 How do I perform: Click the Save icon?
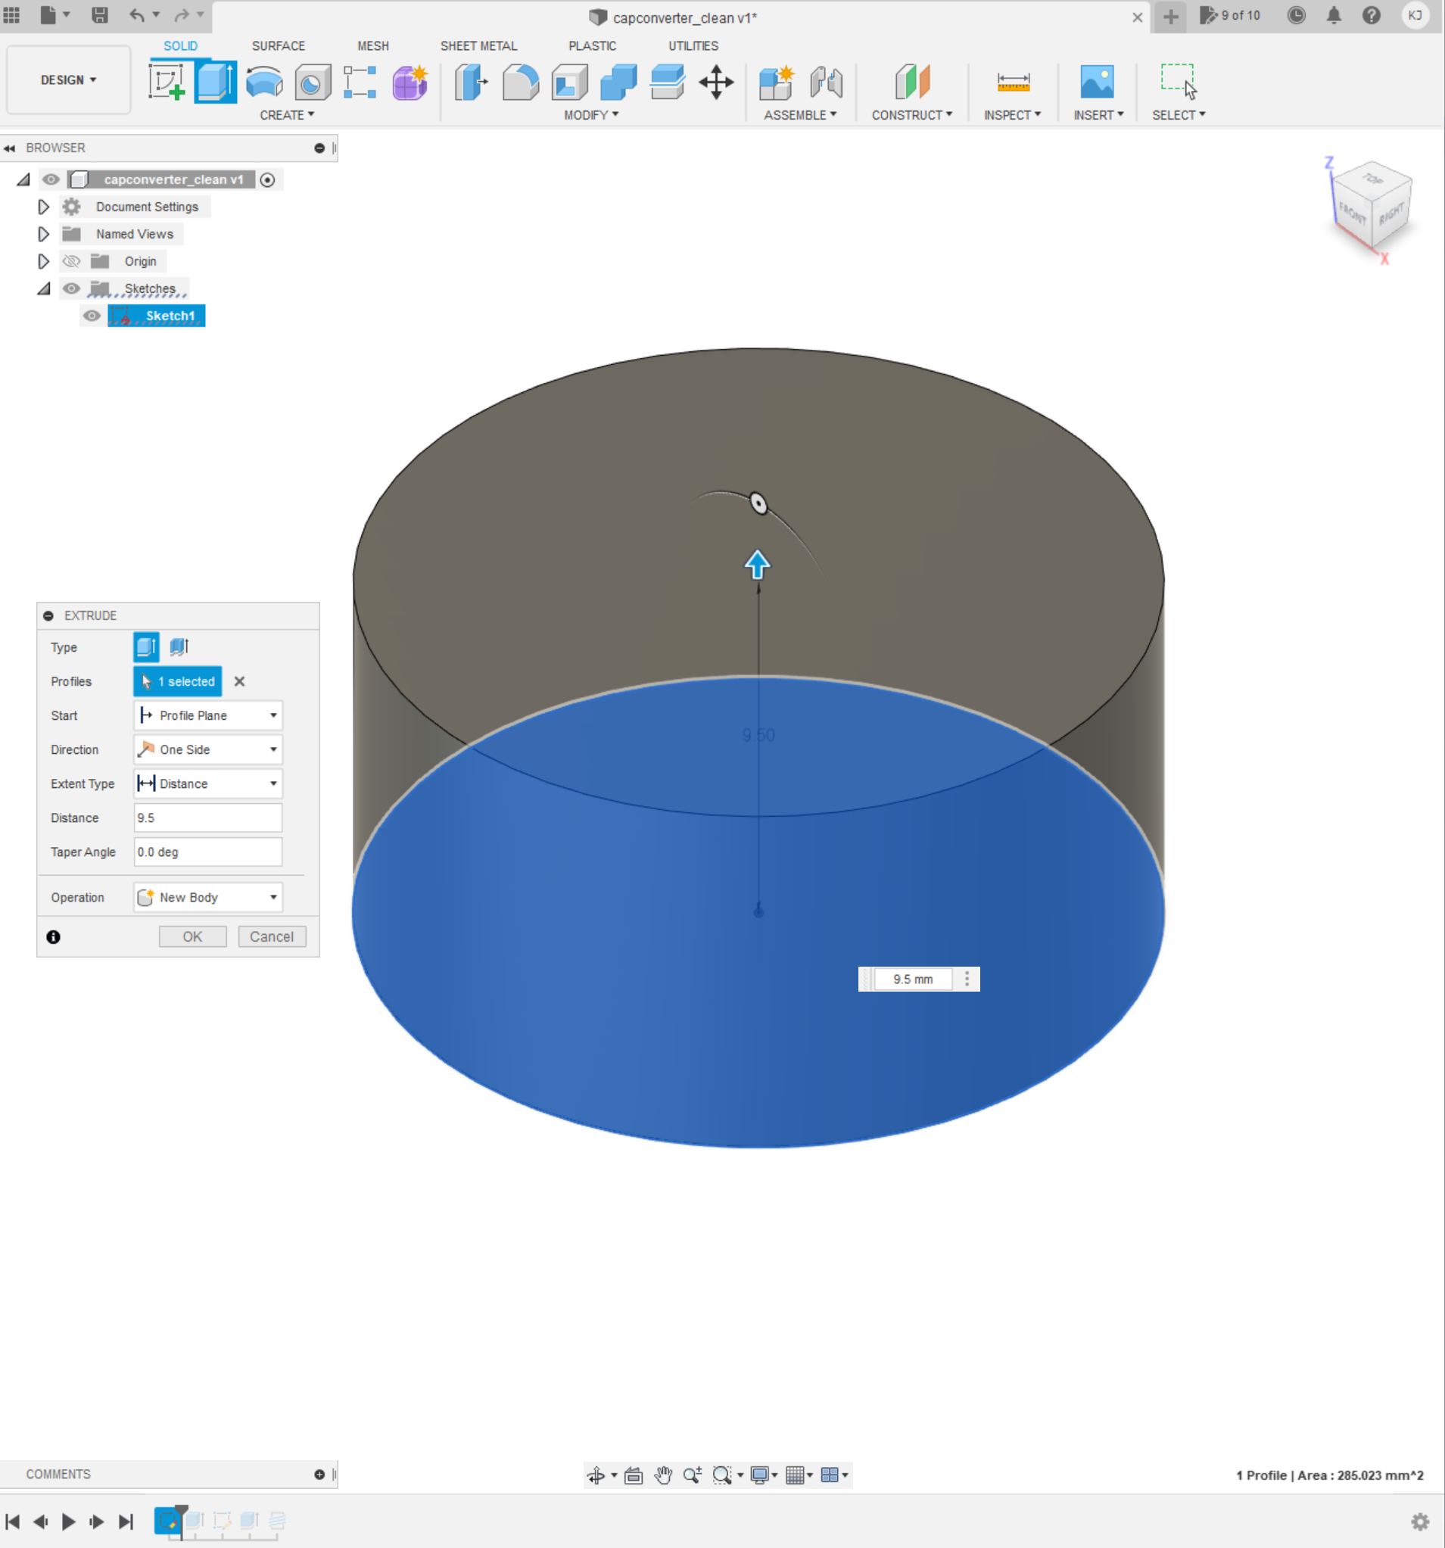100,15
